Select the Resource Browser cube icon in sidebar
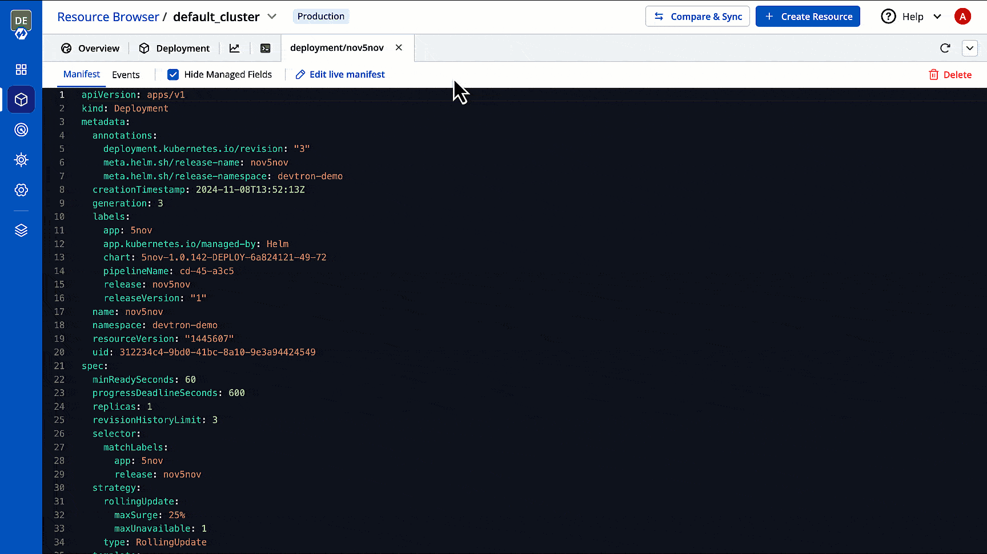987x554 pixels. point(21,99)
